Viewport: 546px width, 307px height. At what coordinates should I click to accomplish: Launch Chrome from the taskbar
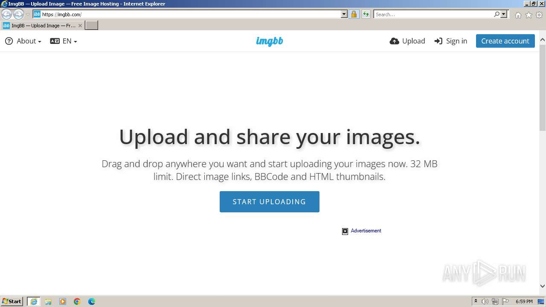pyautogui.click(x=77, y=301)
